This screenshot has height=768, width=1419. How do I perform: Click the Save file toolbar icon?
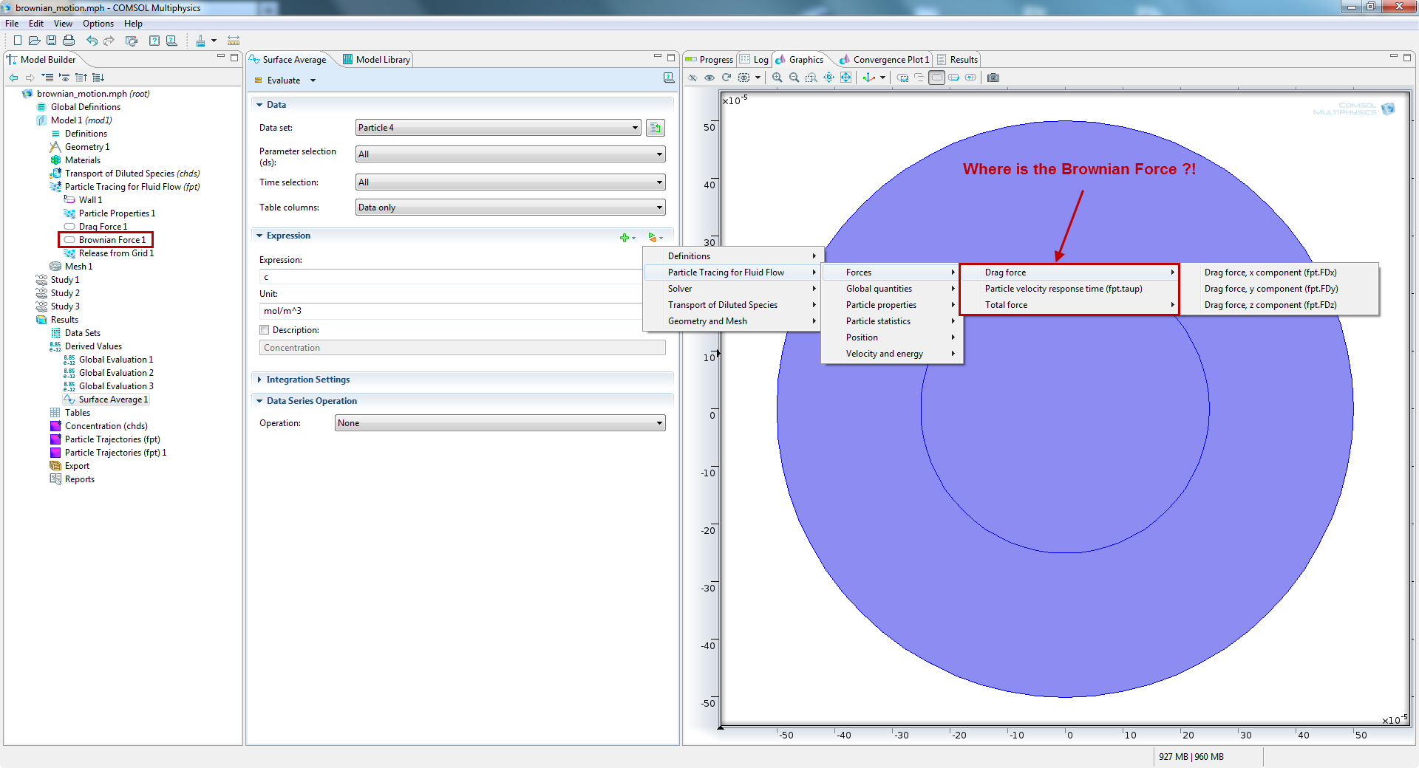pyautogui.click(x=51, y=41)
